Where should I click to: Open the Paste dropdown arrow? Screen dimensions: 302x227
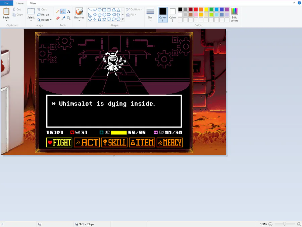click(6, 20)
